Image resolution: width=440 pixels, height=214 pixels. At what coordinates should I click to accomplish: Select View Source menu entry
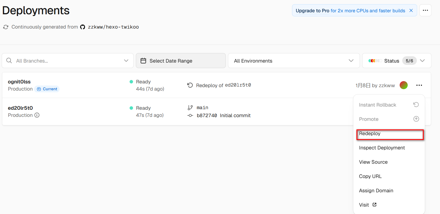click(373, 162)
